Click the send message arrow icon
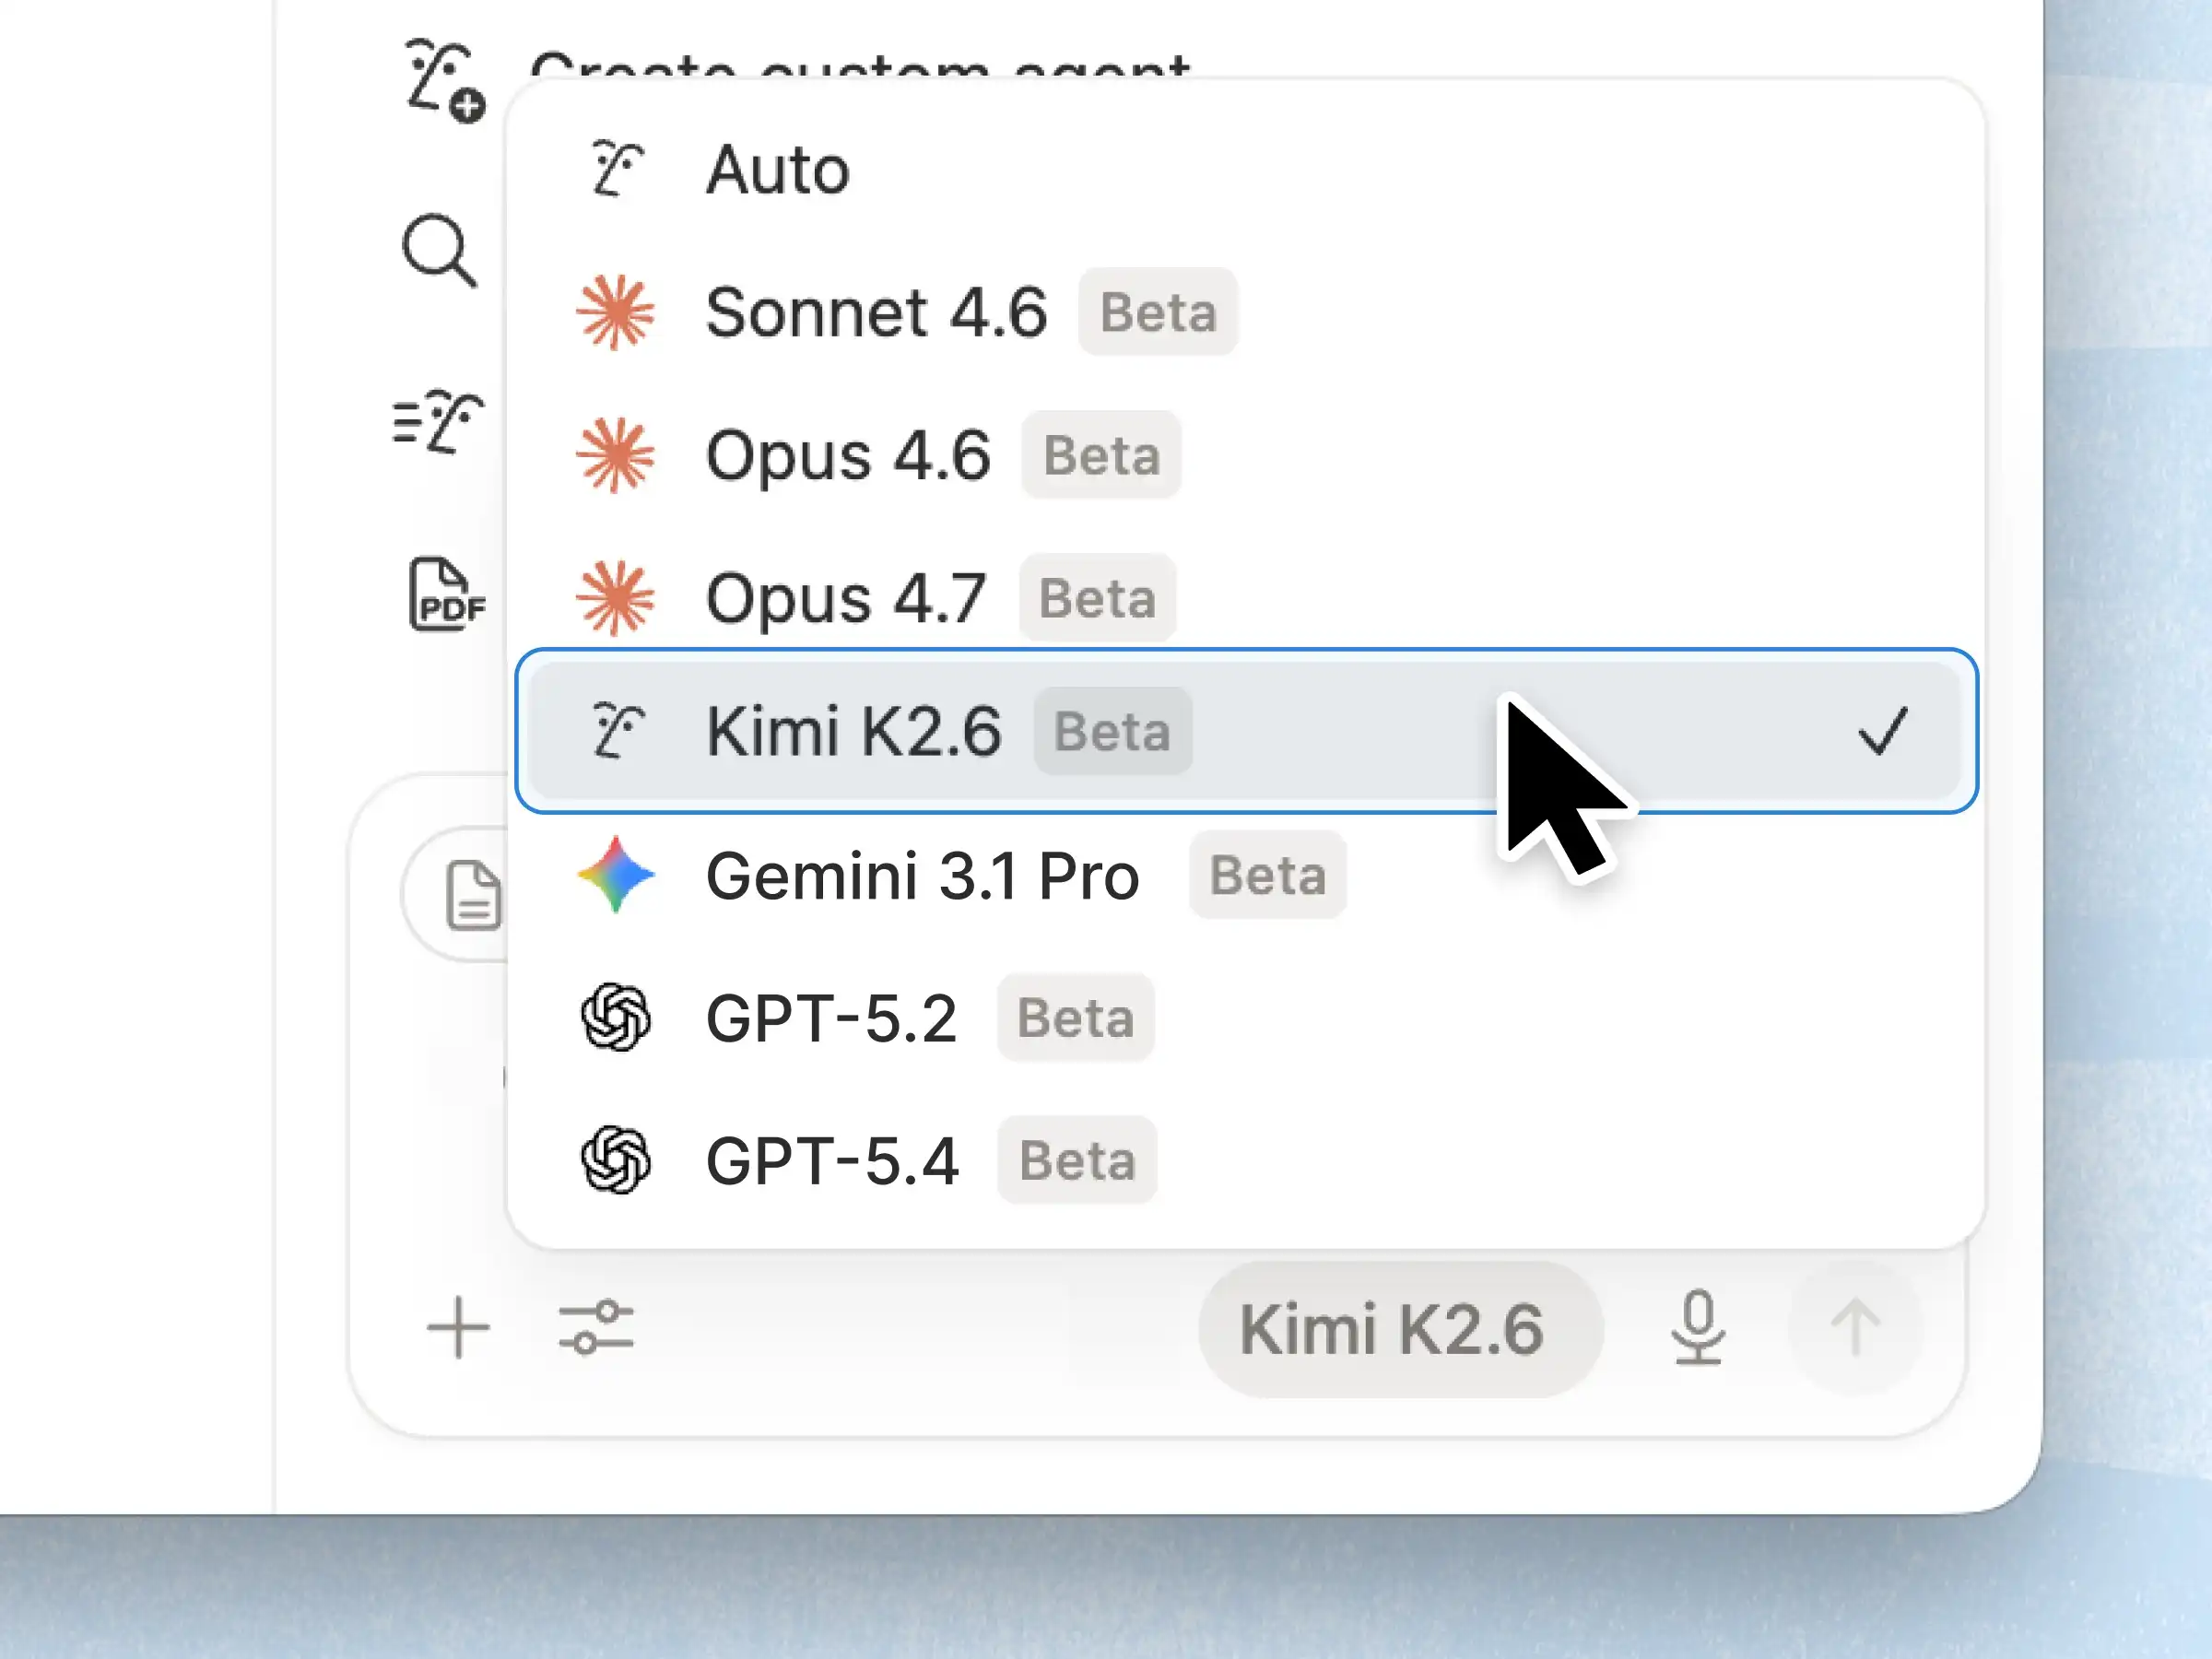Viewport: 2212px width, 1659px height. [x=1857, y=1327]
